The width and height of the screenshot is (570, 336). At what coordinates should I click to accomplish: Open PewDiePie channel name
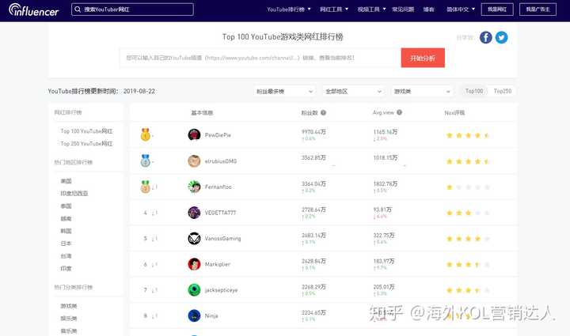coord(218,135)
